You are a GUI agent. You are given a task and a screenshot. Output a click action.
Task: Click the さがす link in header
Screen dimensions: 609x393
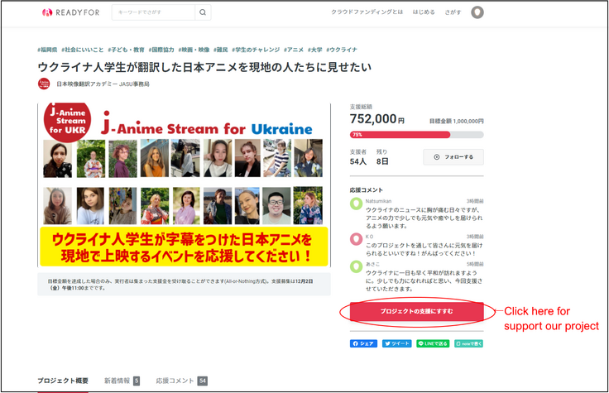pyautogui.click(x=454, y=13)
